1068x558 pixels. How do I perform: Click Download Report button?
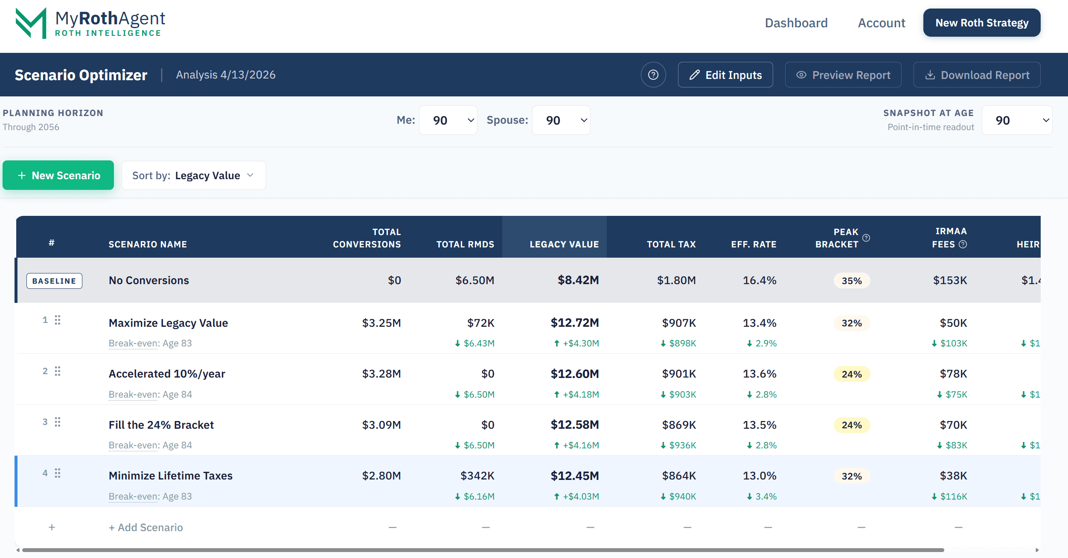977,75
